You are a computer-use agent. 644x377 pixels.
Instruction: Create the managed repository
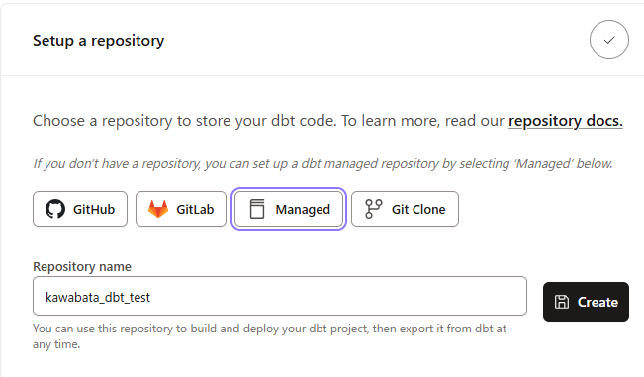(586, 302)
